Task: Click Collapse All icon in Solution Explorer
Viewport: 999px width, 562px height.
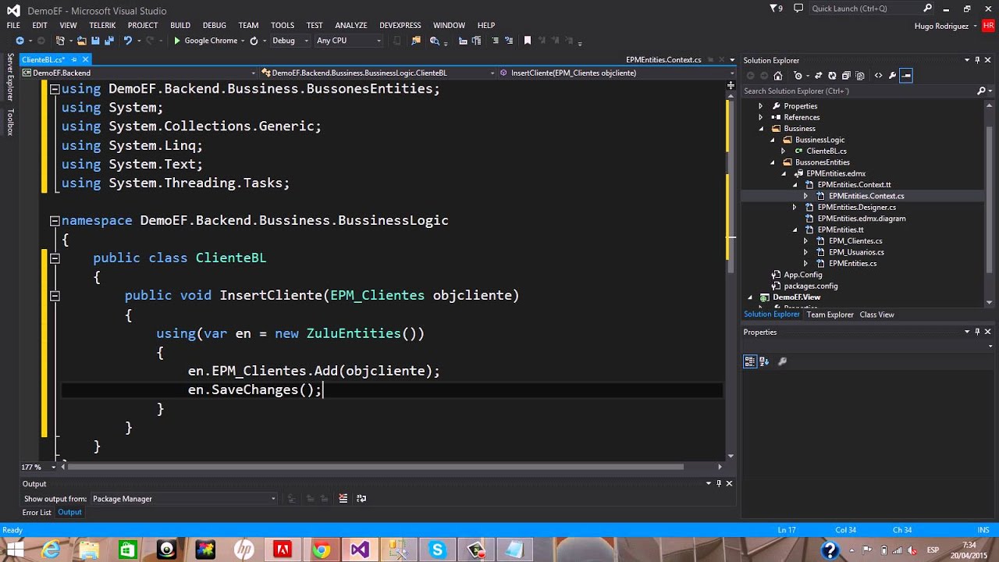Action: (846, 76)
